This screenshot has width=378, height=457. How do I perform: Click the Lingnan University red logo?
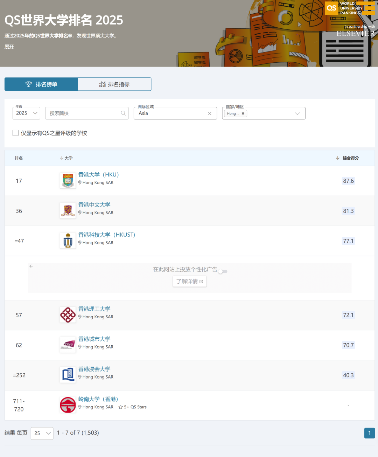pos(68,405)
